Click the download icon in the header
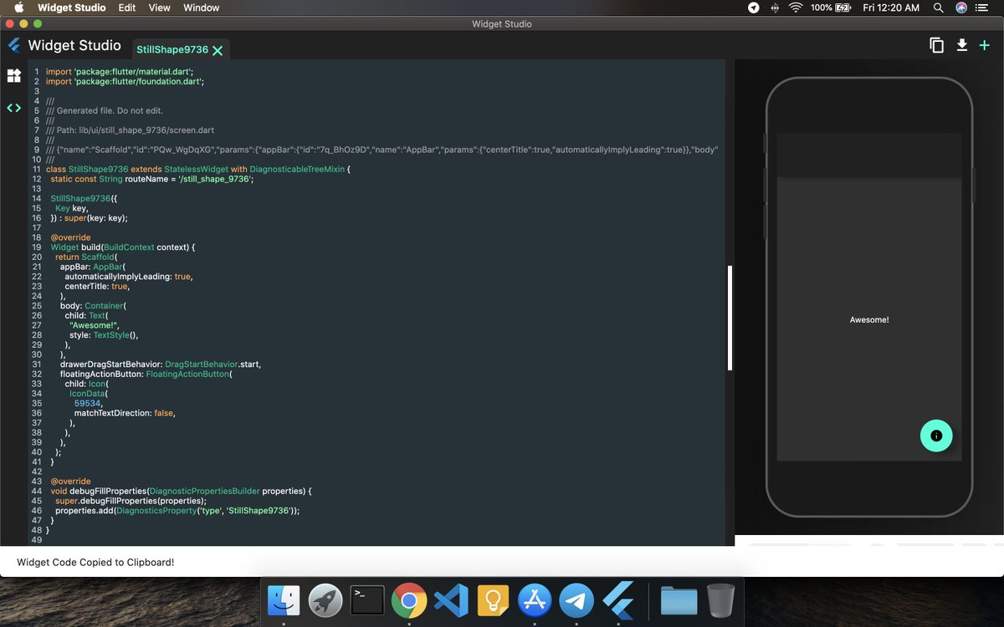1004x627 pixels. pyautogui.click(x=962, y=45)
